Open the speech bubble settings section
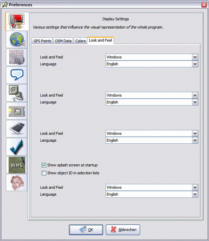This screenshot has width=209, height=241. click(17, 75)
